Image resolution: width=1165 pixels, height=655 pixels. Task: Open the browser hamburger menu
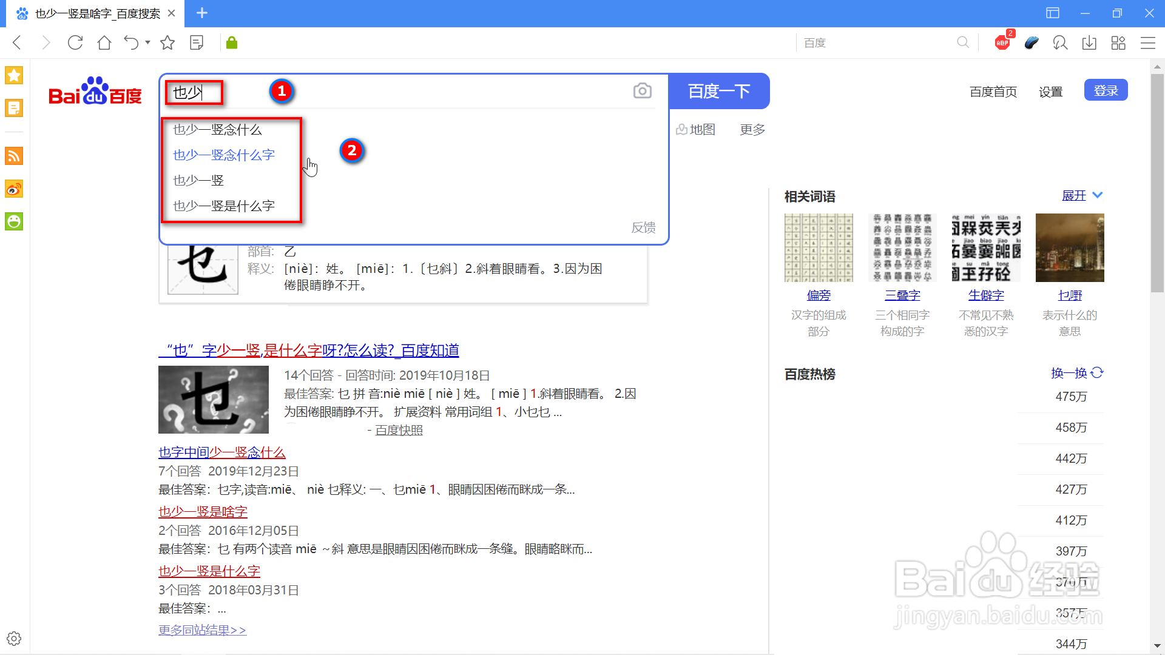click(1148, 42)
